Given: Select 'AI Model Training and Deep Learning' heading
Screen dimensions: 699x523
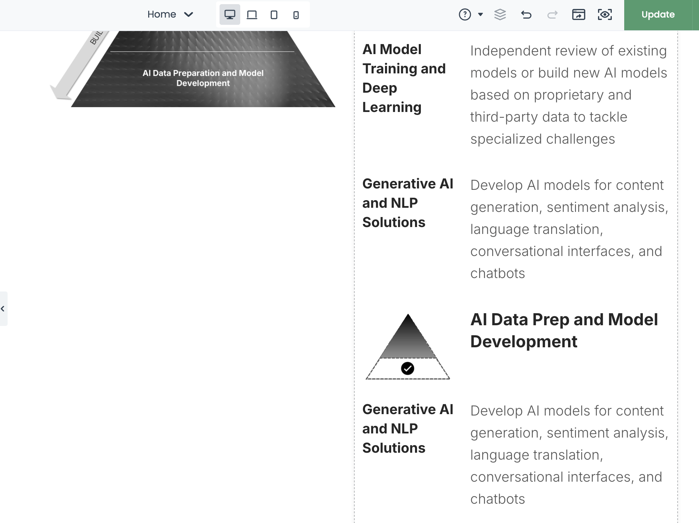Looking at the screenshot, I should (404, 78).
